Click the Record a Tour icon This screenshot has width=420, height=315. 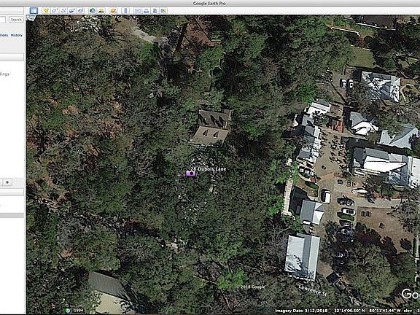(x=81, y=11)
